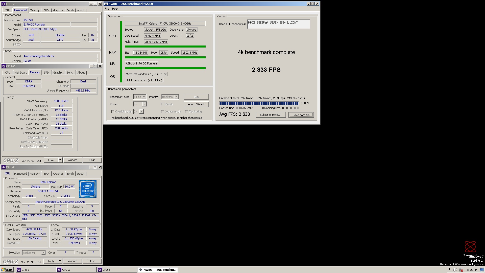Click Validate in CPU-Z CPU window
Screen dimensions: 485x273
pyautogui.click(x=72, y=261)
